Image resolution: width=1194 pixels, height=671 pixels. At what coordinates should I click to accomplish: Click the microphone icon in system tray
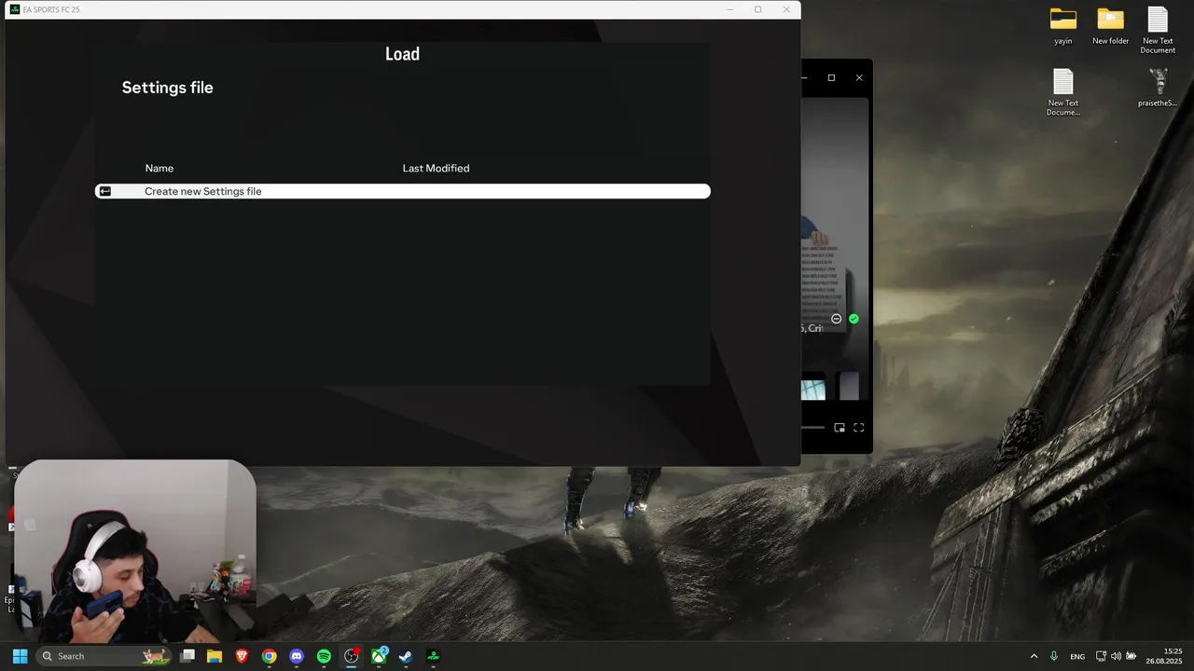tap(1054, 656)
